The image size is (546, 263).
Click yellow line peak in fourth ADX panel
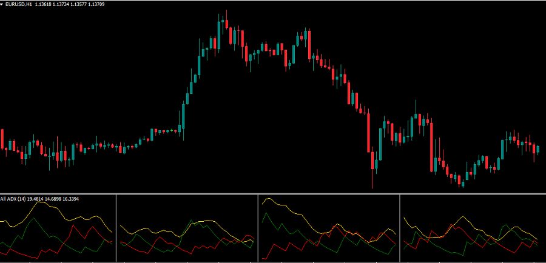[x=463, y=216]
